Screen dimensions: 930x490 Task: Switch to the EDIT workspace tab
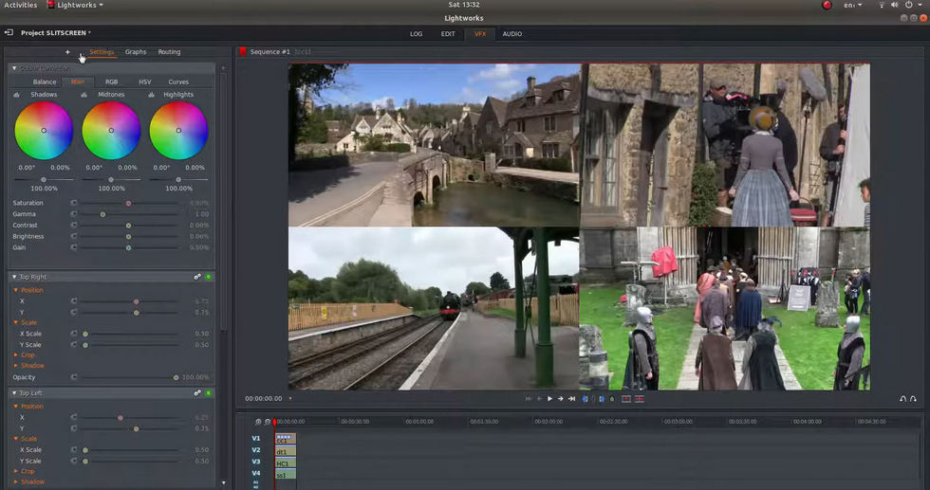448,34
